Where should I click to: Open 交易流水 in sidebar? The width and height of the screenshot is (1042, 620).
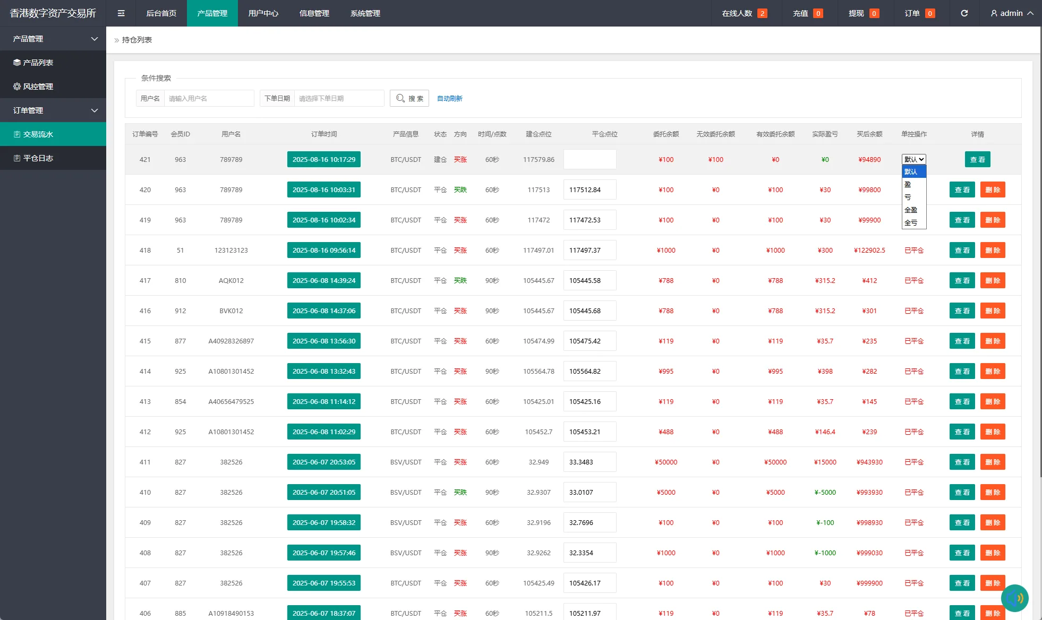[38, 134]
